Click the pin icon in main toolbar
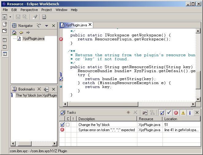203x155 pixels. coord(35,17)
